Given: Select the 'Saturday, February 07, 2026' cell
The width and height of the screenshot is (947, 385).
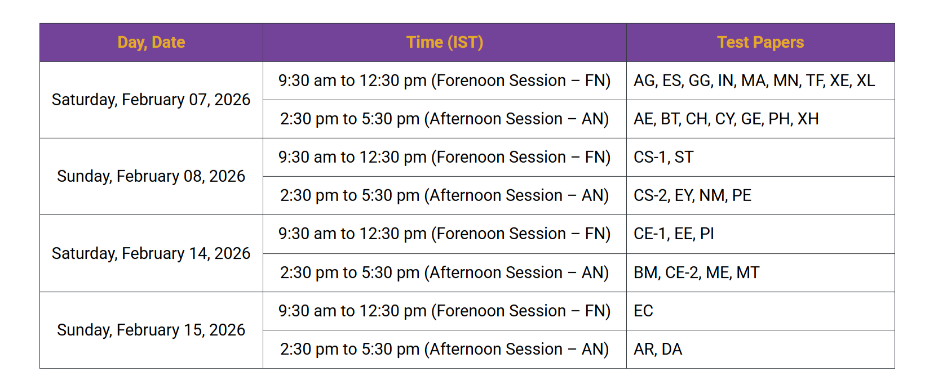Looking at the screenshot, I should point(151,100).
